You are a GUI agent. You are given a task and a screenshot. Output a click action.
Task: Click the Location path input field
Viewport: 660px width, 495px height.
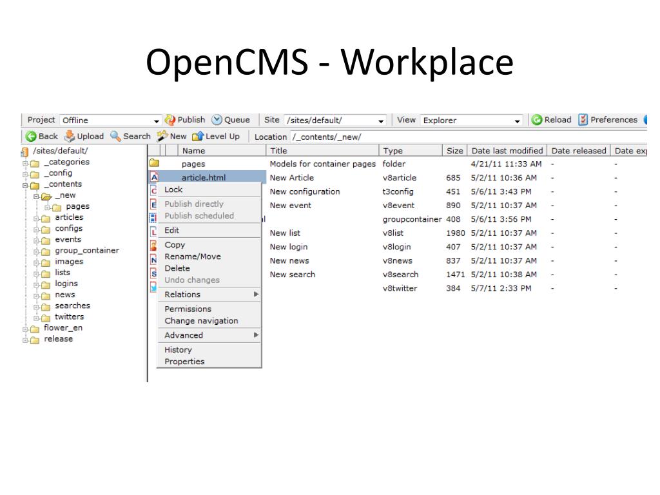coord(468,137)
